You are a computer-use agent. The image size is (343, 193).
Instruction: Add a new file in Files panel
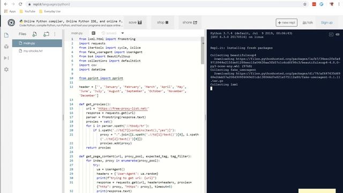34,34
